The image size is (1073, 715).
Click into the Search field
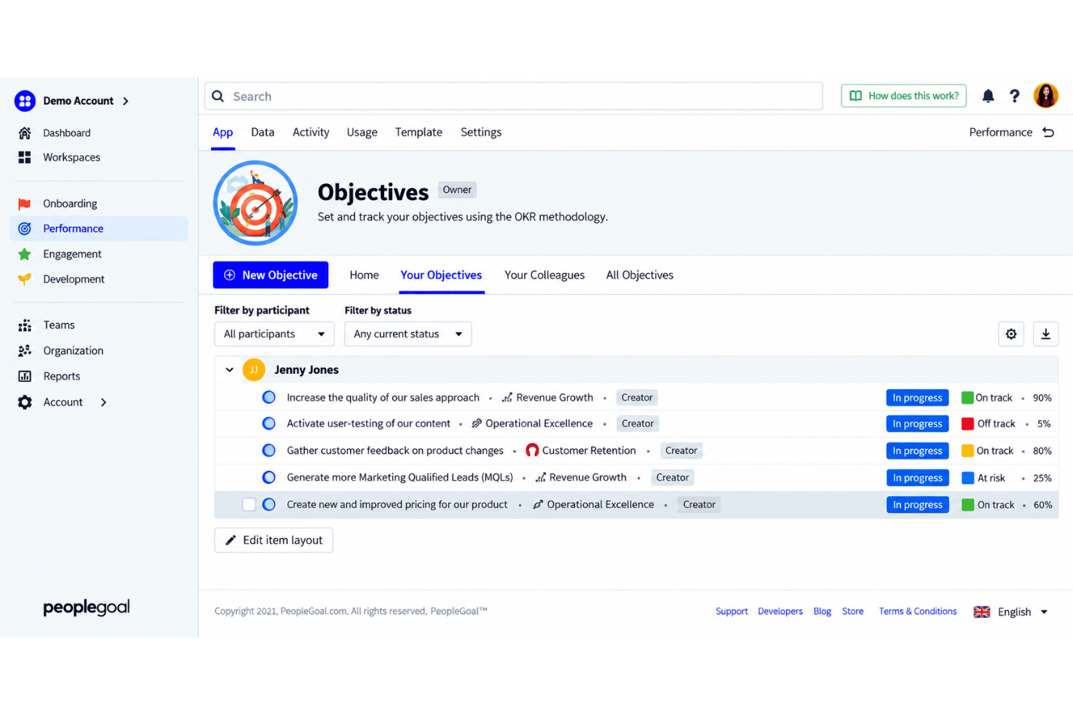pyautogui.click(x=513, y=96)
